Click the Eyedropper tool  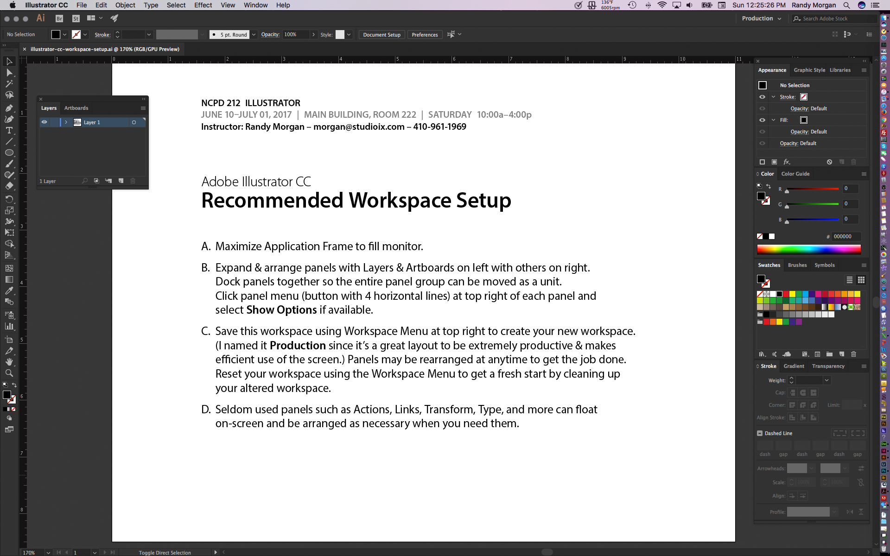tap(9, 291)
